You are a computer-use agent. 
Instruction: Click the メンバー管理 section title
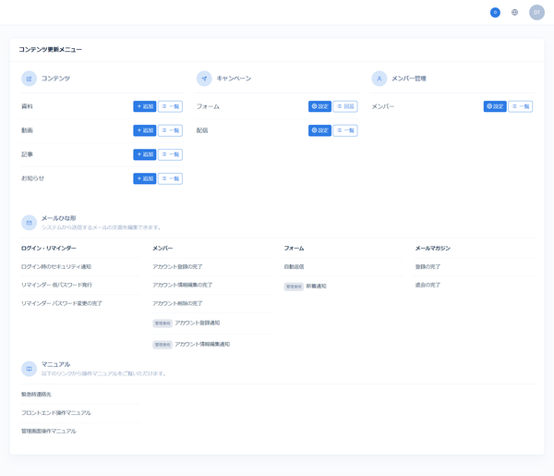409,79
